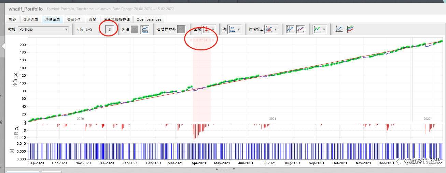Open the 交易列表 tab
This screenshot has height=173, width=446.
[x=30, y=19]
